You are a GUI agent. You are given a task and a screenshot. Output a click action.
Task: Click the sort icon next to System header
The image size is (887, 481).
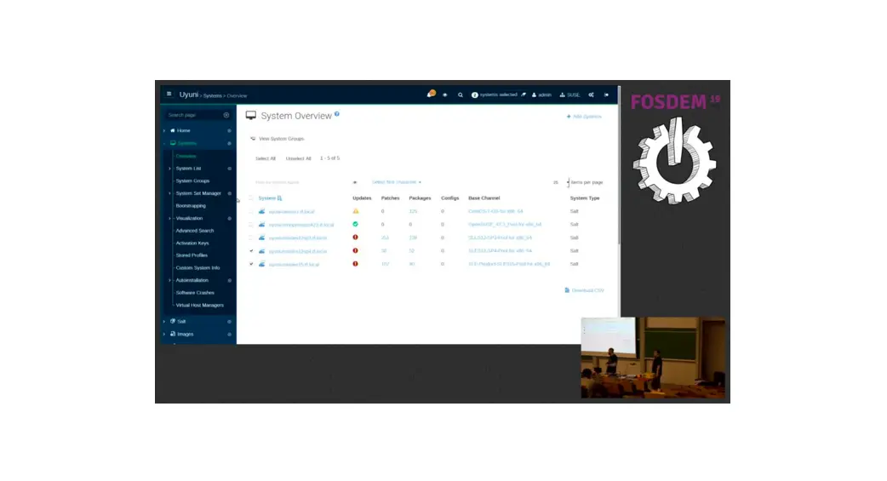tap(279, 198)
